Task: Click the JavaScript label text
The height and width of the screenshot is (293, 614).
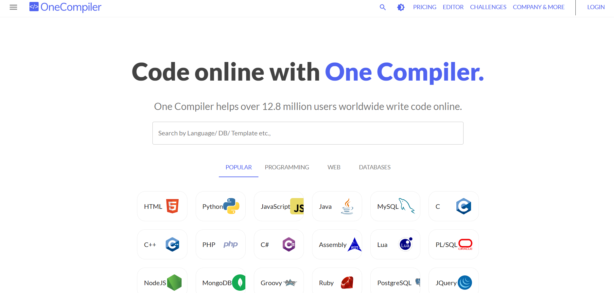Action: [x=275, y=207]
